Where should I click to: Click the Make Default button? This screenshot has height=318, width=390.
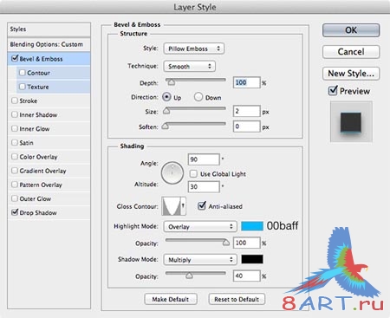pyautogui.click(x=171, y=299)
